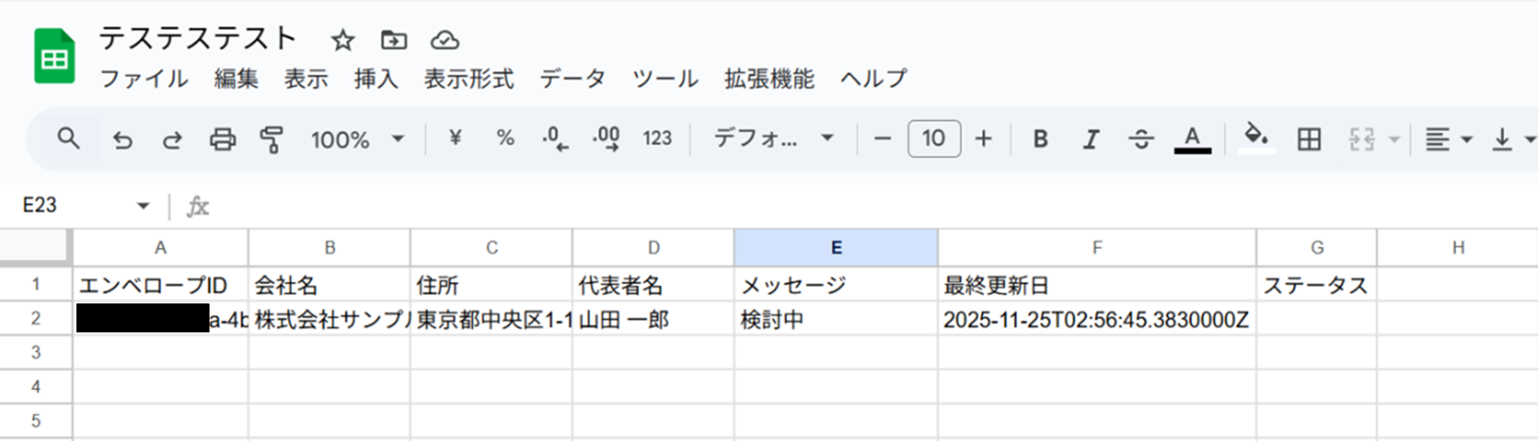
Task: Click the redo arrow icon
Action: (173, 139)
